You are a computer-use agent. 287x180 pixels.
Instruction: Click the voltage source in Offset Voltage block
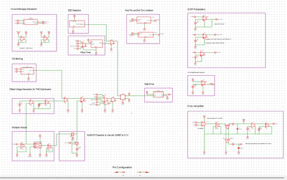[20, 105]
